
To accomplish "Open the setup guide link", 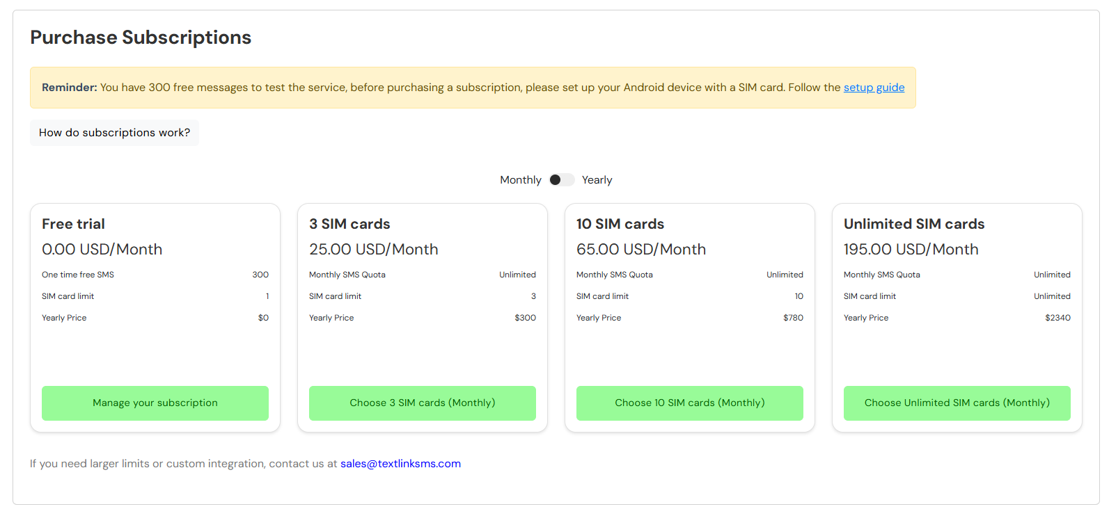I will [x=874, y=88].
